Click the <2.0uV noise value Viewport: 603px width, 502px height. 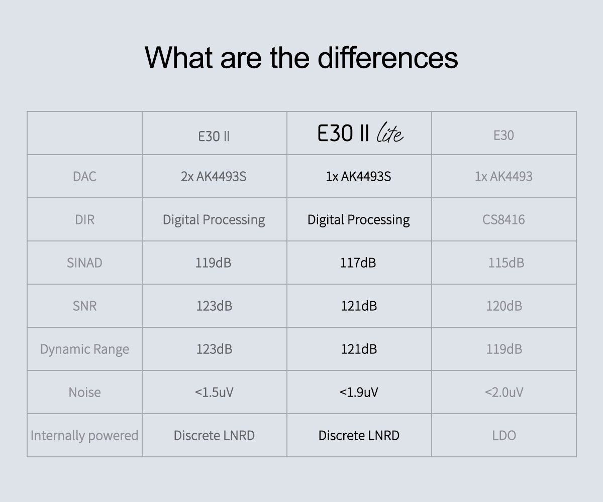504,393
